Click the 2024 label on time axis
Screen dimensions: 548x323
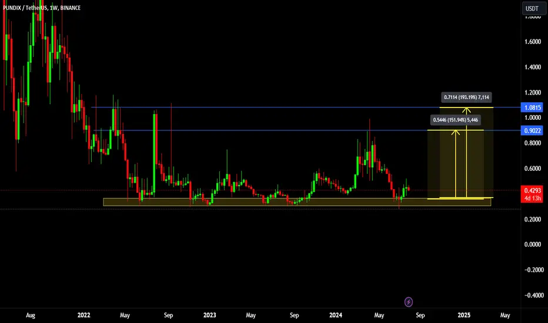pyautogui.click(x=336, y=315)
